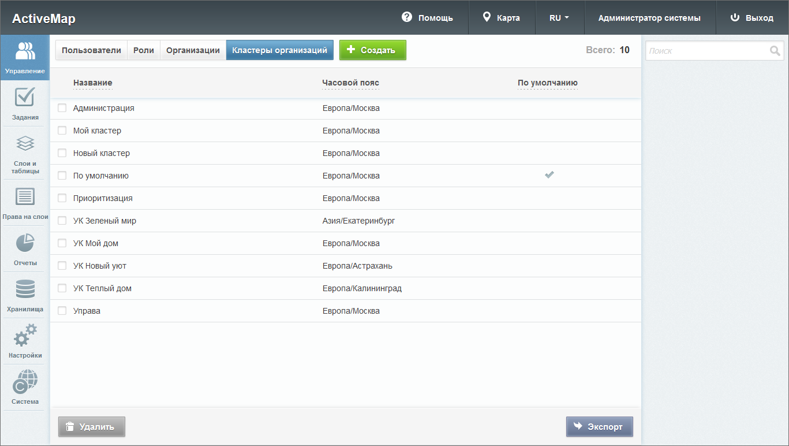Viewport: 789px width, 446px height.
Task: Go to Права на слои section icon
Action: tap(25, 197)
